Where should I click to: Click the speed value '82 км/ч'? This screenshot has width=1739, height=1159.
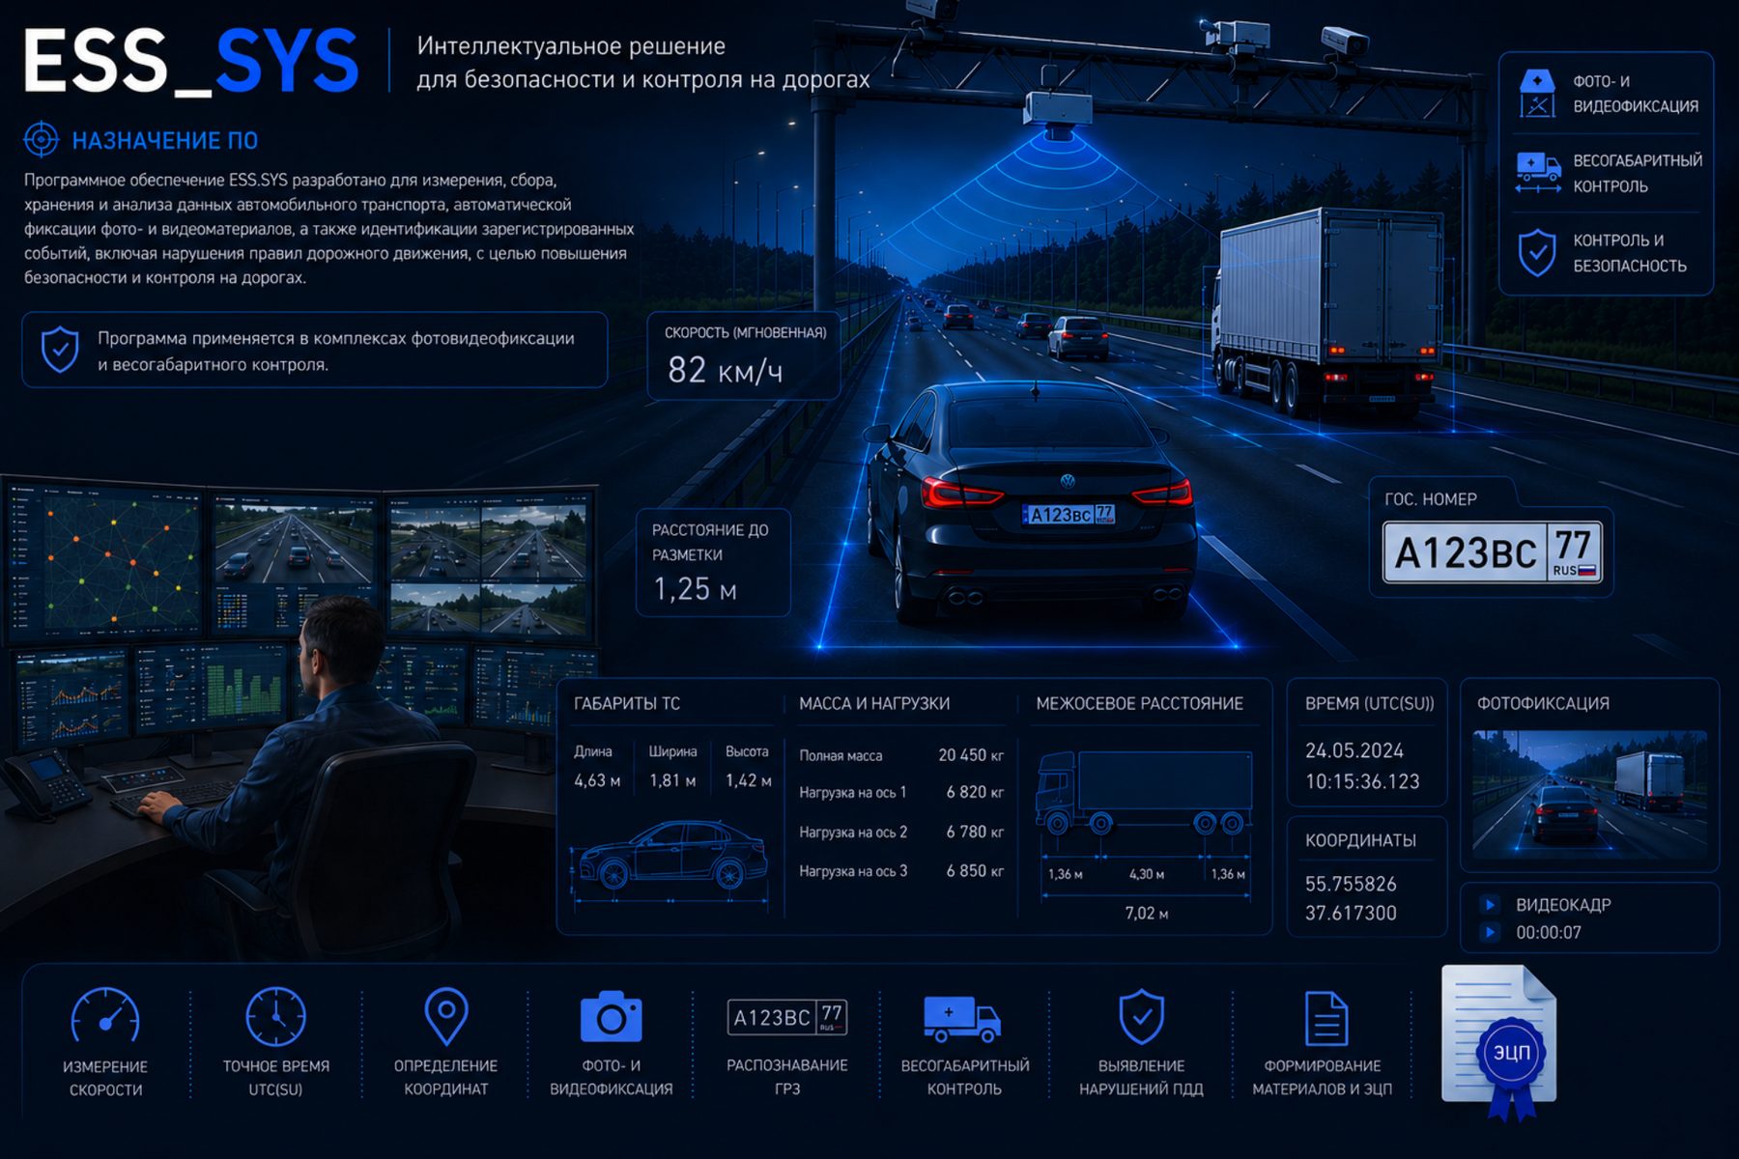[x=725, y=369]
